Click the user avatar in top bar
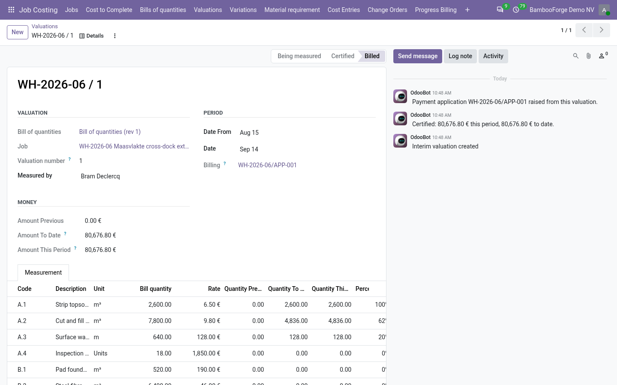Image resolution: width=617 pixels, height=385 pixels. (x=604, y=10)
